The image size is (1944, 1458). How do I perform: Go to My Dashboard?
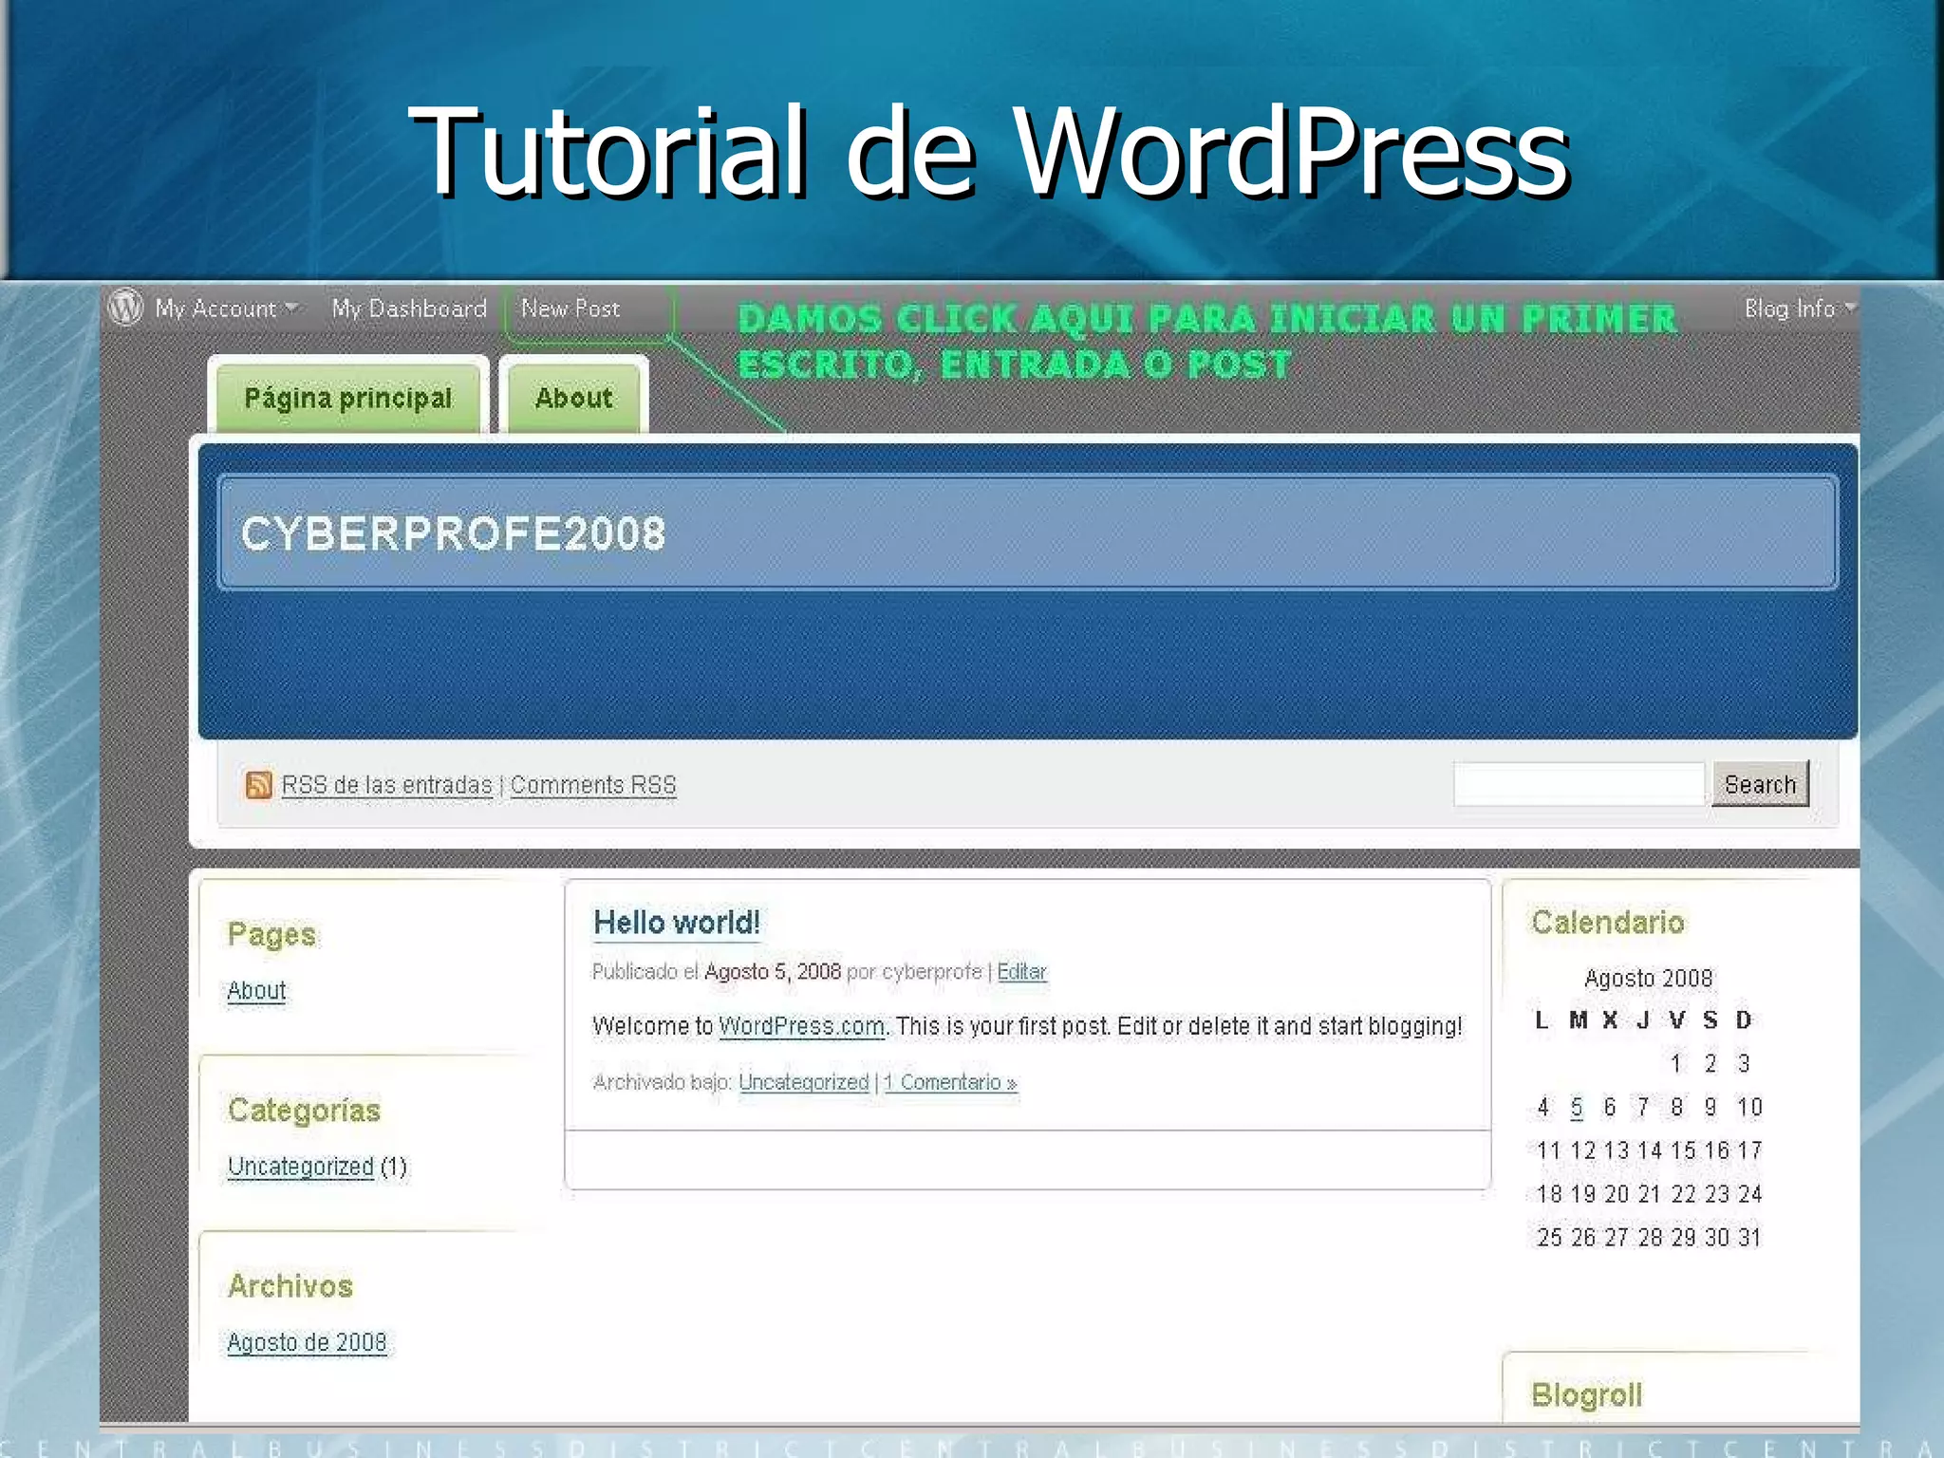click(409, 308)
